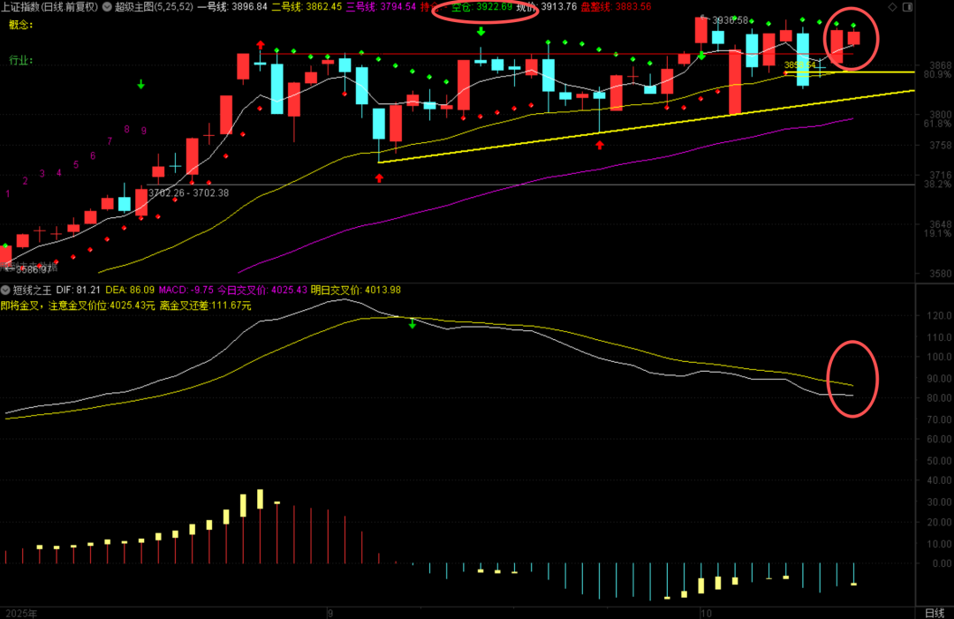Open the 日线 period selector
Viewport: 954px width, 619px height.
pyautogui.click(x=934, y=612)
